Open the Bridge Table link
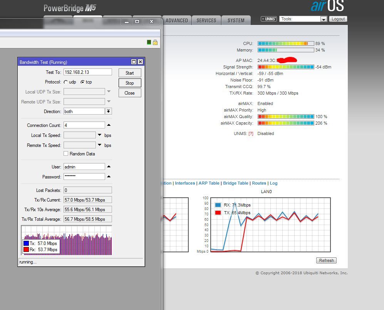The image size is (384, 310). click(236, 183)
